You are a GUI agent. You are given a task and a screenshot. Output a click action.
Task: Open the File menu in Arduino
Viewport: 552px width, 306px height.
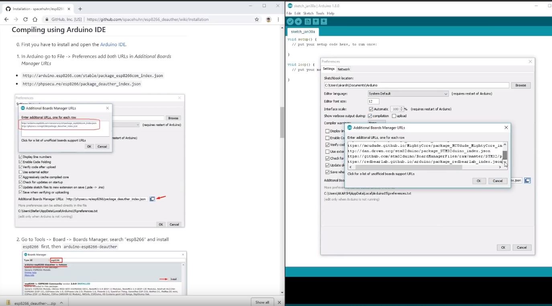point(289,13)
